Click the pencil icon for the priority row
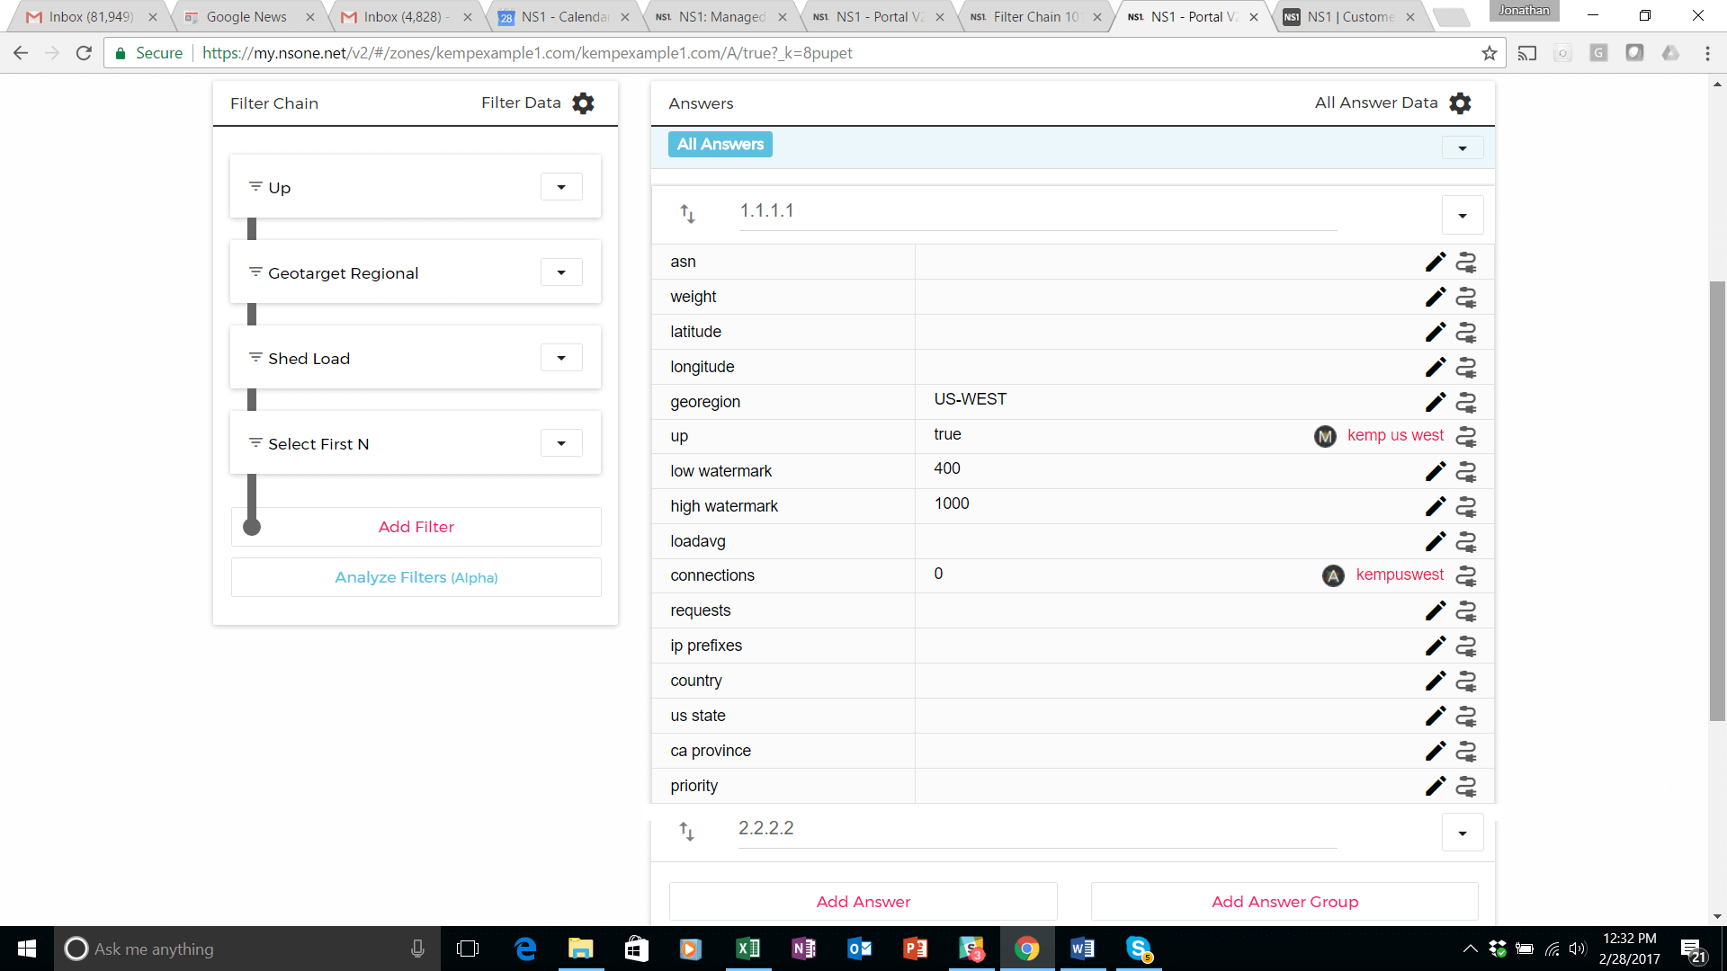 click(x=1435, y=786)
